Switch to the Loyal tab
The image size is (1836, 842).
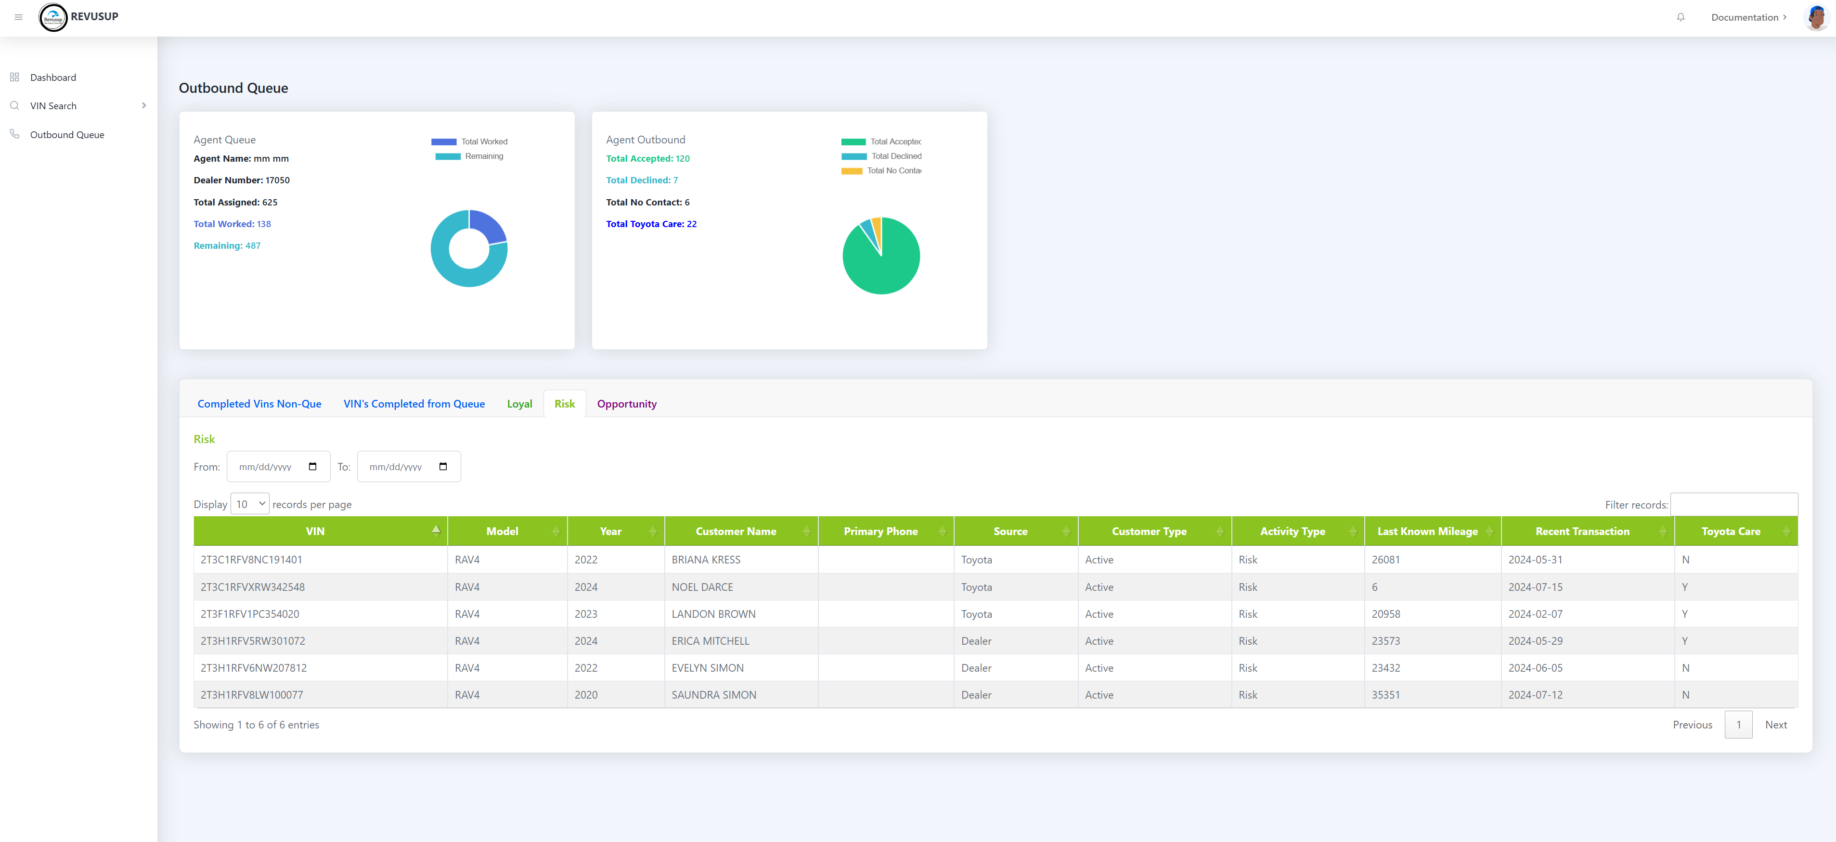tap(519, 403)
